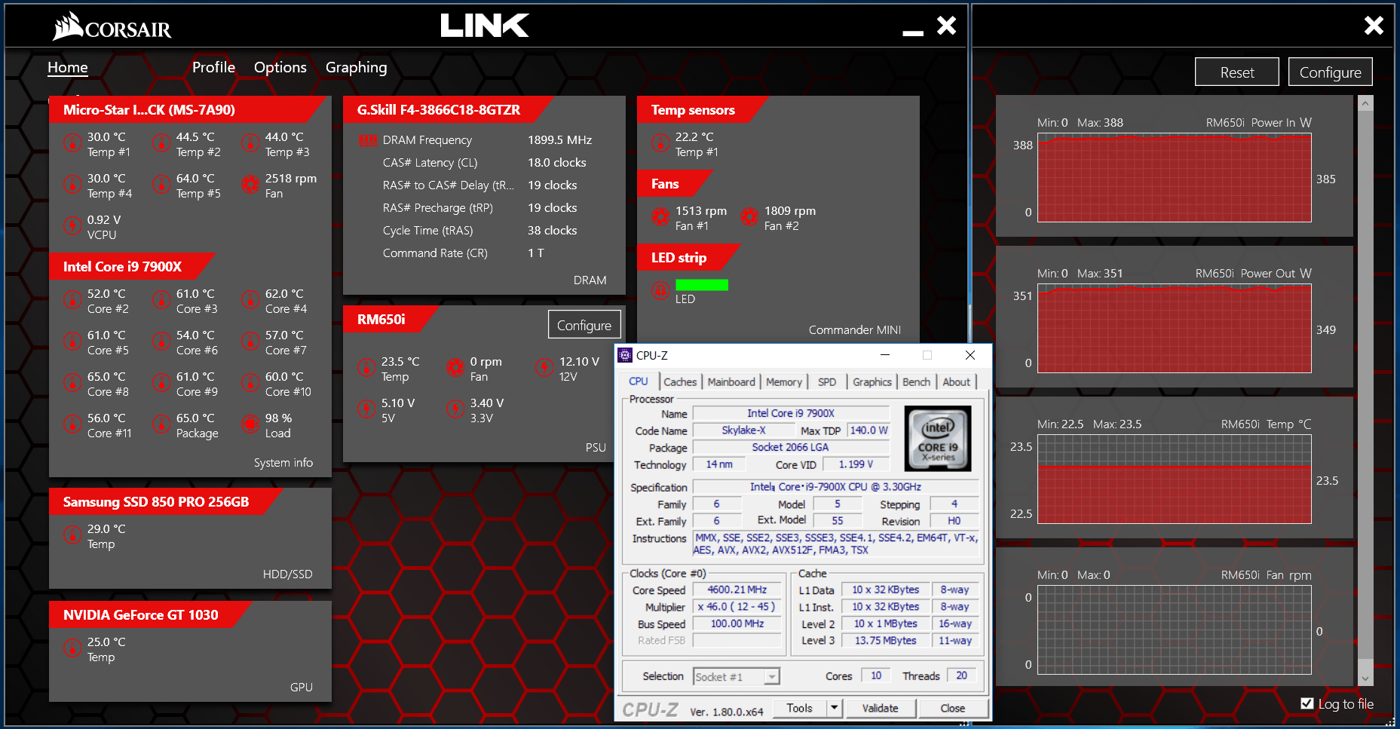Viewport: 1400px width, 729px height.
Task: Select the Core #10 temperature icon
Action: click(250, 383)
